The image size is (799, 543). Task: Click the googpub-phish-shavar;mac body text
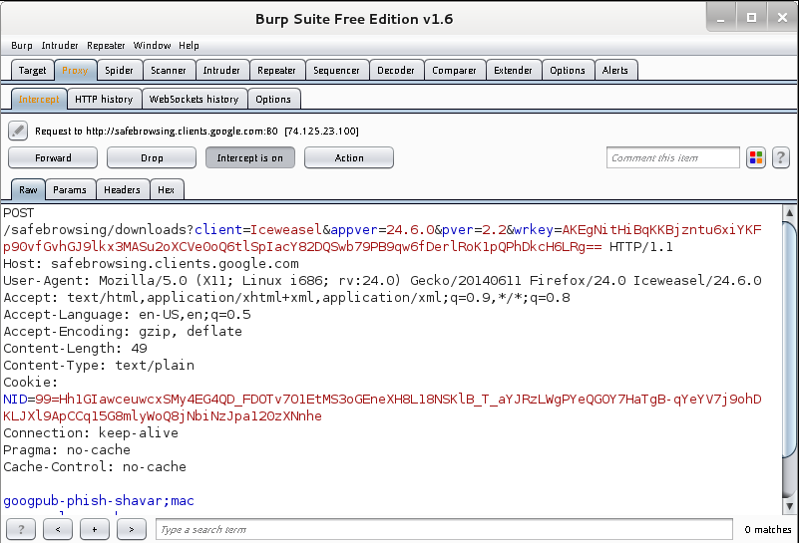99,501
